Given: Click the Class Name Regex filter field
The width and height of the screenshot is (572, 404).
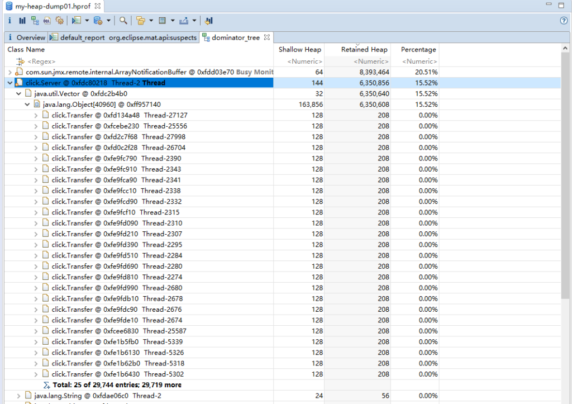Looking at the screenshot, I should [42, 61].
